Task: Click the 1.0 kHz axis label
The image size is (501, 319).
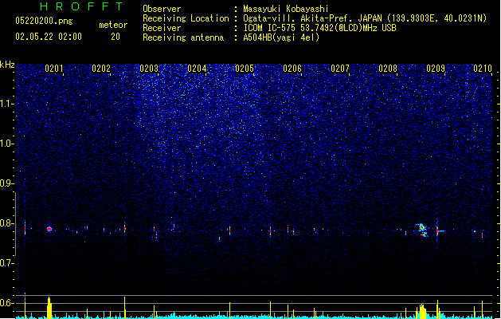Action: (7, 144)
